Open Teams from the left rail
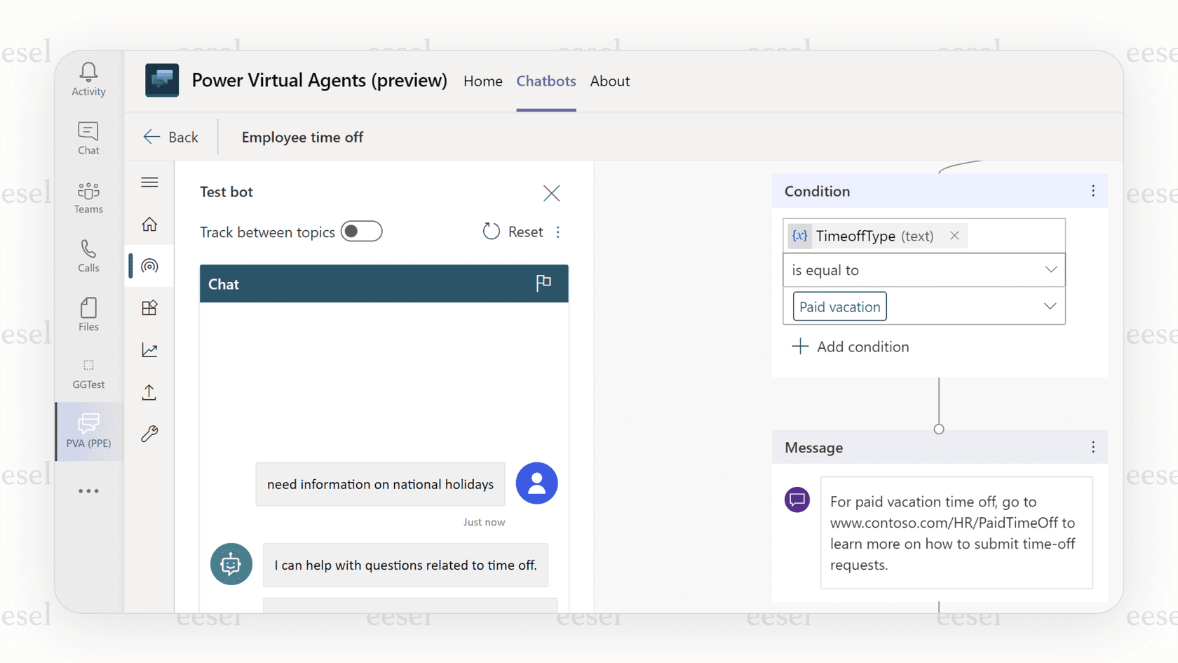 tap(88, 197)
